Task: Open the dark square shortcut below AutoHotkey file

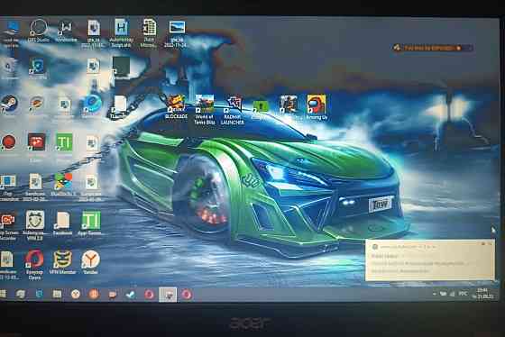Action: click(x=122, y=68)
